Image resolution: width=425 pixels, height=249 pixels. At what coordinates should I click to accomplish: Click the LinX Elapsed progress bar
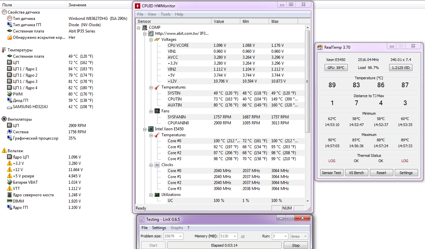[224, 245]
